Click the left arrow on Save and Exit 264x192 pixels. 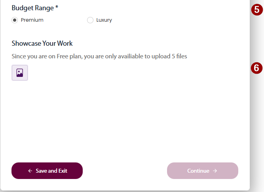30,171
